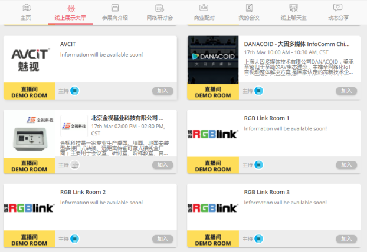Open the 主页 home icon
This screenshot has height=252, width=367.
[25, 8]
